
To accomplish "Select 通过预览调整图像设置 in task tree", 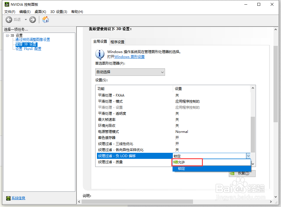I will 33,39.
